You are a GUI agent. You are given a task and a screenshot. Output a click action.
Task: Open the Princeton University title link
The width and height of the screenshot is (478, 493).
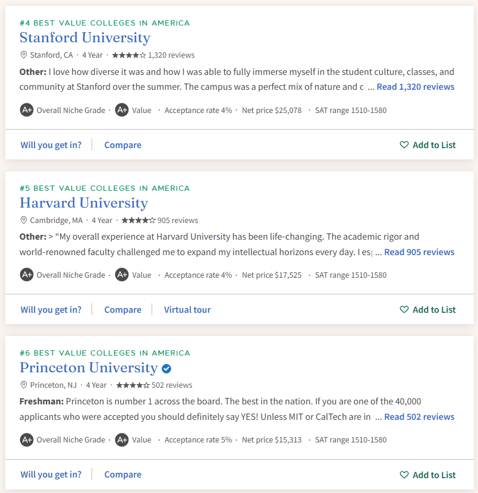coord(89,368)
